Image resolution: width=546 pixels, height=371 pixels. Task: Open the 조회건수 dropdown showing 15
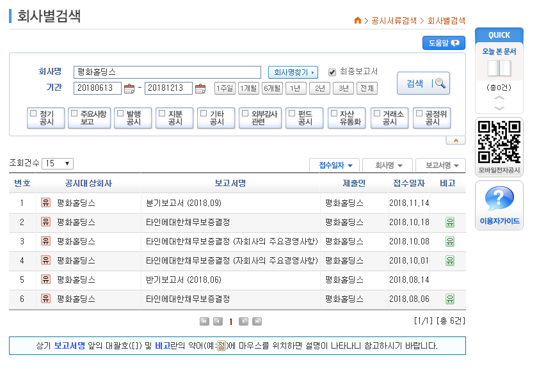tap(58, 163)
